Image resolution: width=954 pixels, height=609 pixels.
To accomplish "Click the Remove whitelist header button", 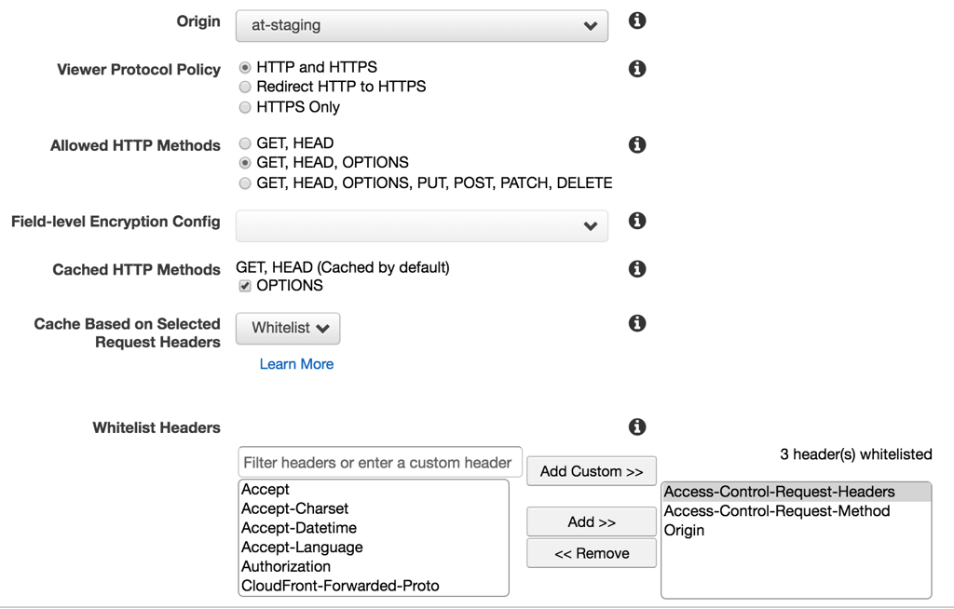I will coord(591,553).
